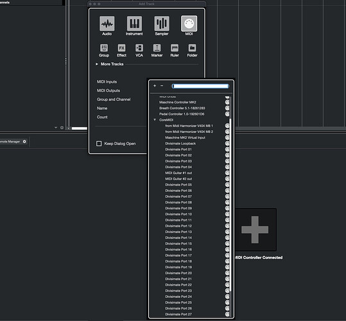Select the Audio track type icon
346x321 pixels.
pyautogui.click(x=107, y=23)
